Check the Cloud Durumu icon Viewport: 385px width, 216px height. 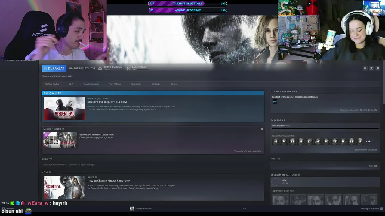100,68
